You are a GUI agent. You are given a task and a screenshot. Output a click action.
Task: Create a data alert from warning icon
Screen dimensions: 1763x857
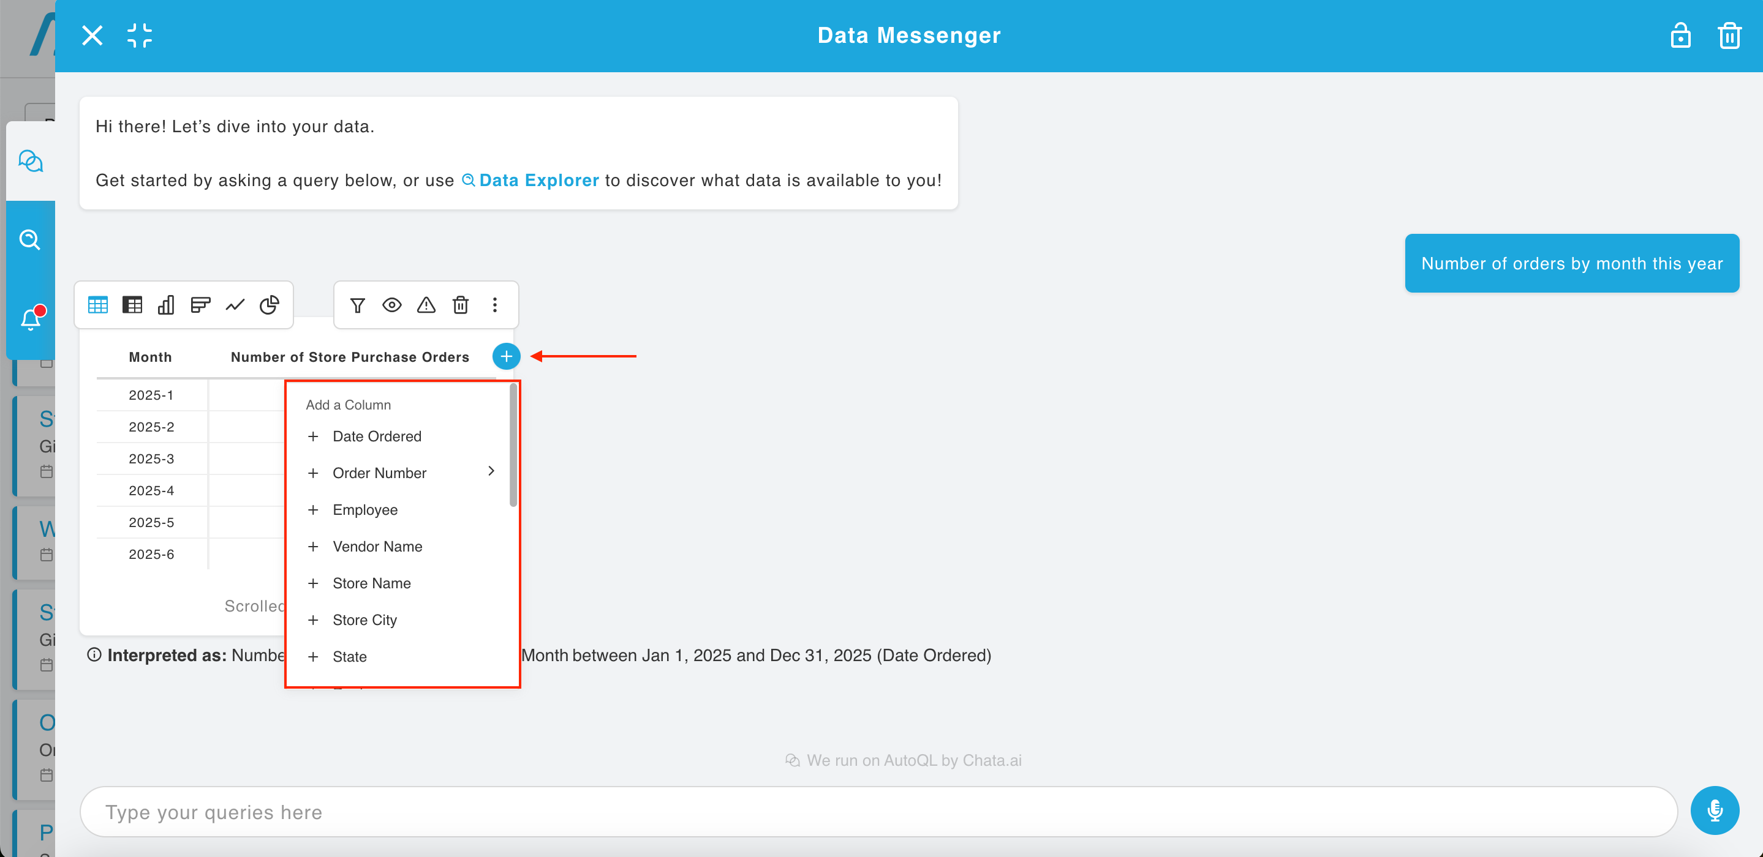(426, 305)
